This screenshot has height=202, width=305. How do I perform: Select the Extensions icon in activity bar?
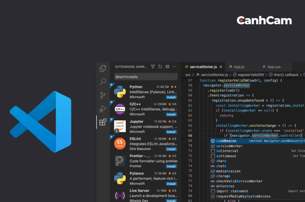click(103, 122)
